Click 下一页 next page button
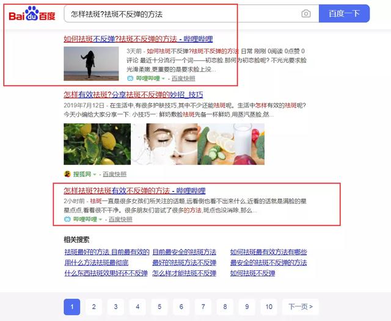Viewport: 391px width, 321px height. pyautogui.click(x=301, y=306)
